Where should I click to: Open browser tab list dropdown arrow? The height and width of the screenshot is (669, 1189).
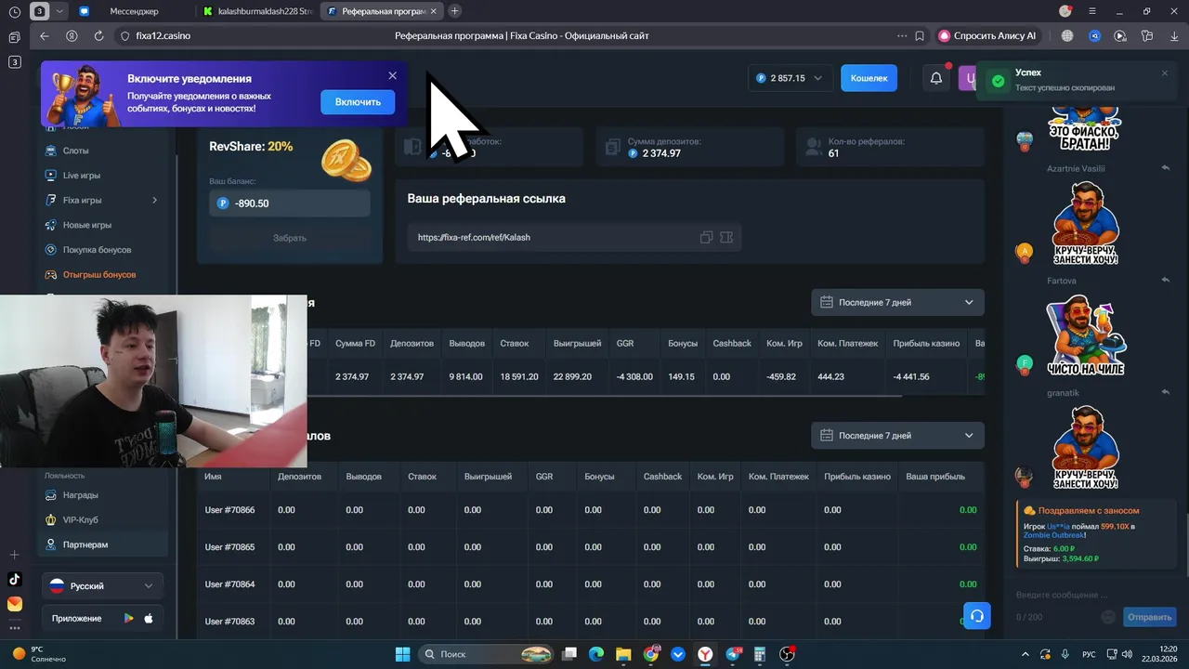tap(60, 11)
